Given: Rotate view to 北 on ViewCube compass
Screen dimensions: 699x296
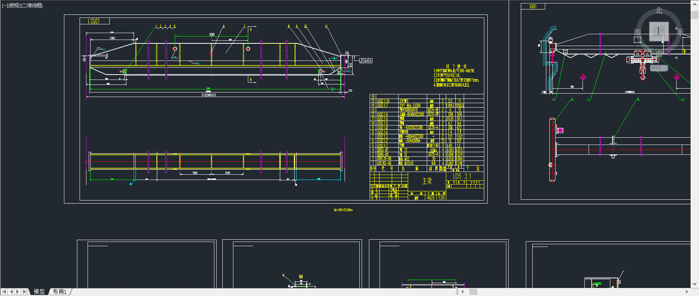Looking at the screenshot, I should 659,11.
